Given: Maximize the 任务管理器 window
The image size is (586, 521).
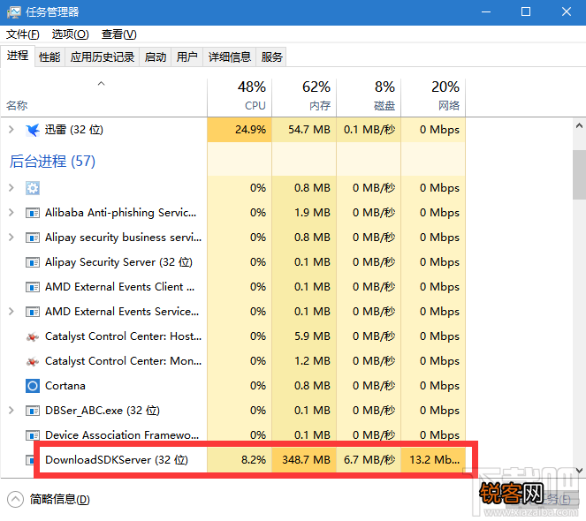Looking at the screenshot, I should tap(526, 12).
